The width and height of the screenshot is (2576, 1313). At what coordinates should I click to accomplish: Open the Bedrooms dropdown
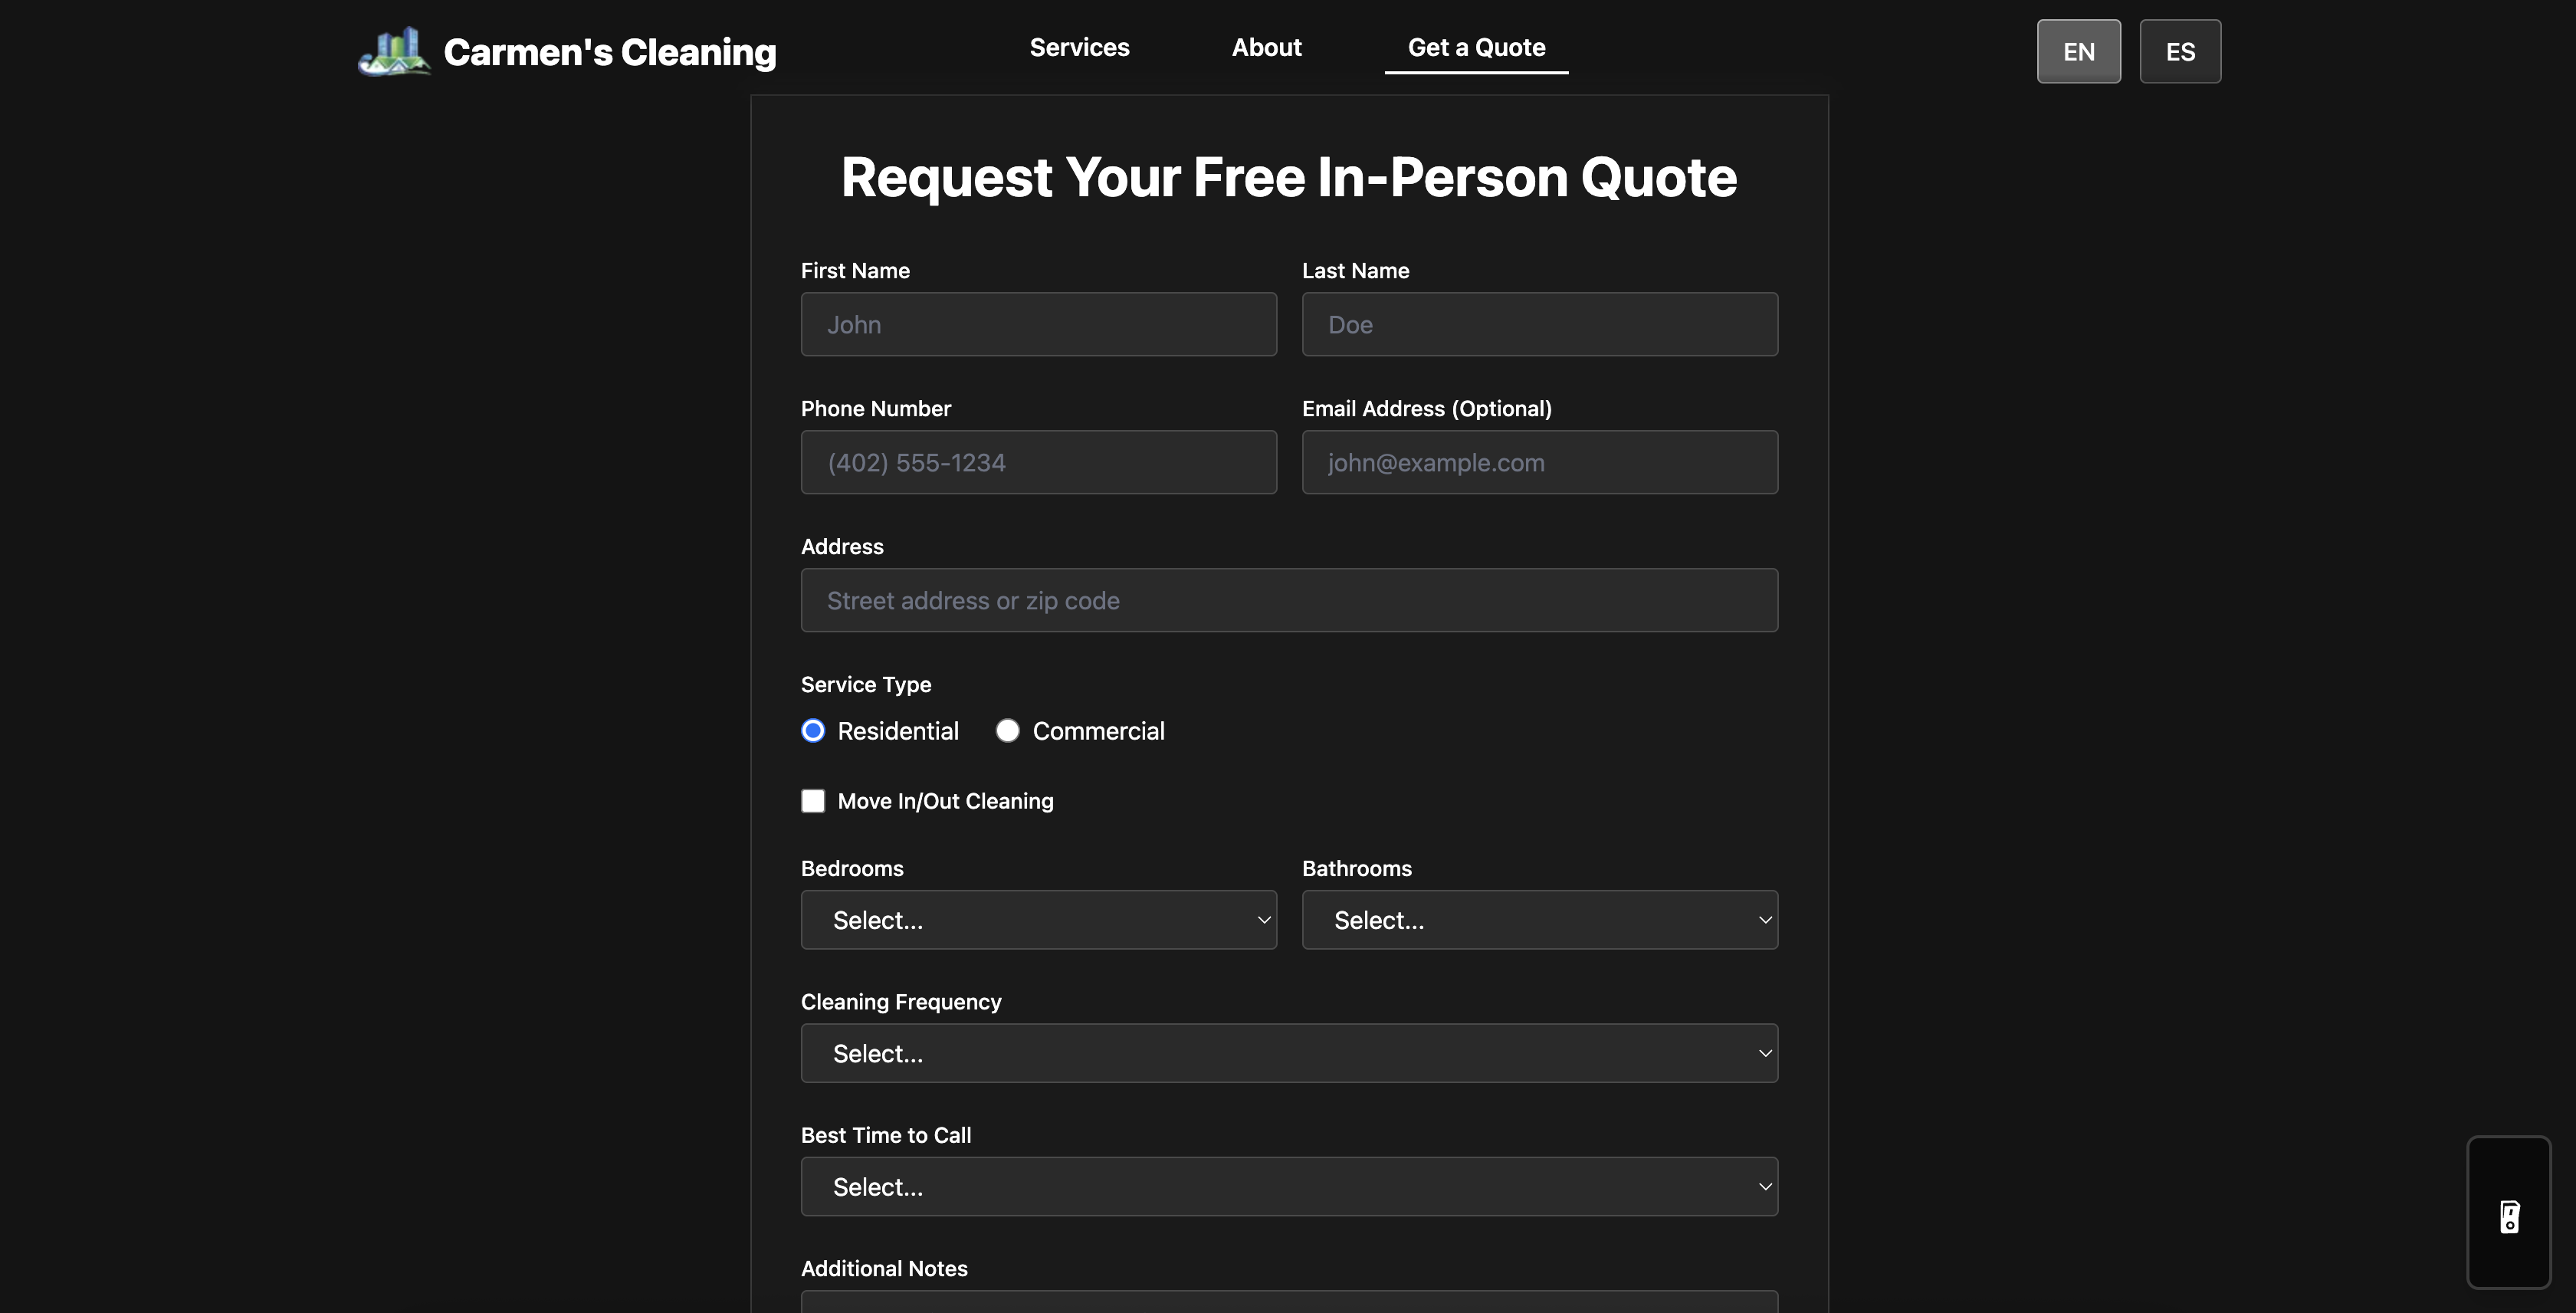click(x=1038, y=919)
